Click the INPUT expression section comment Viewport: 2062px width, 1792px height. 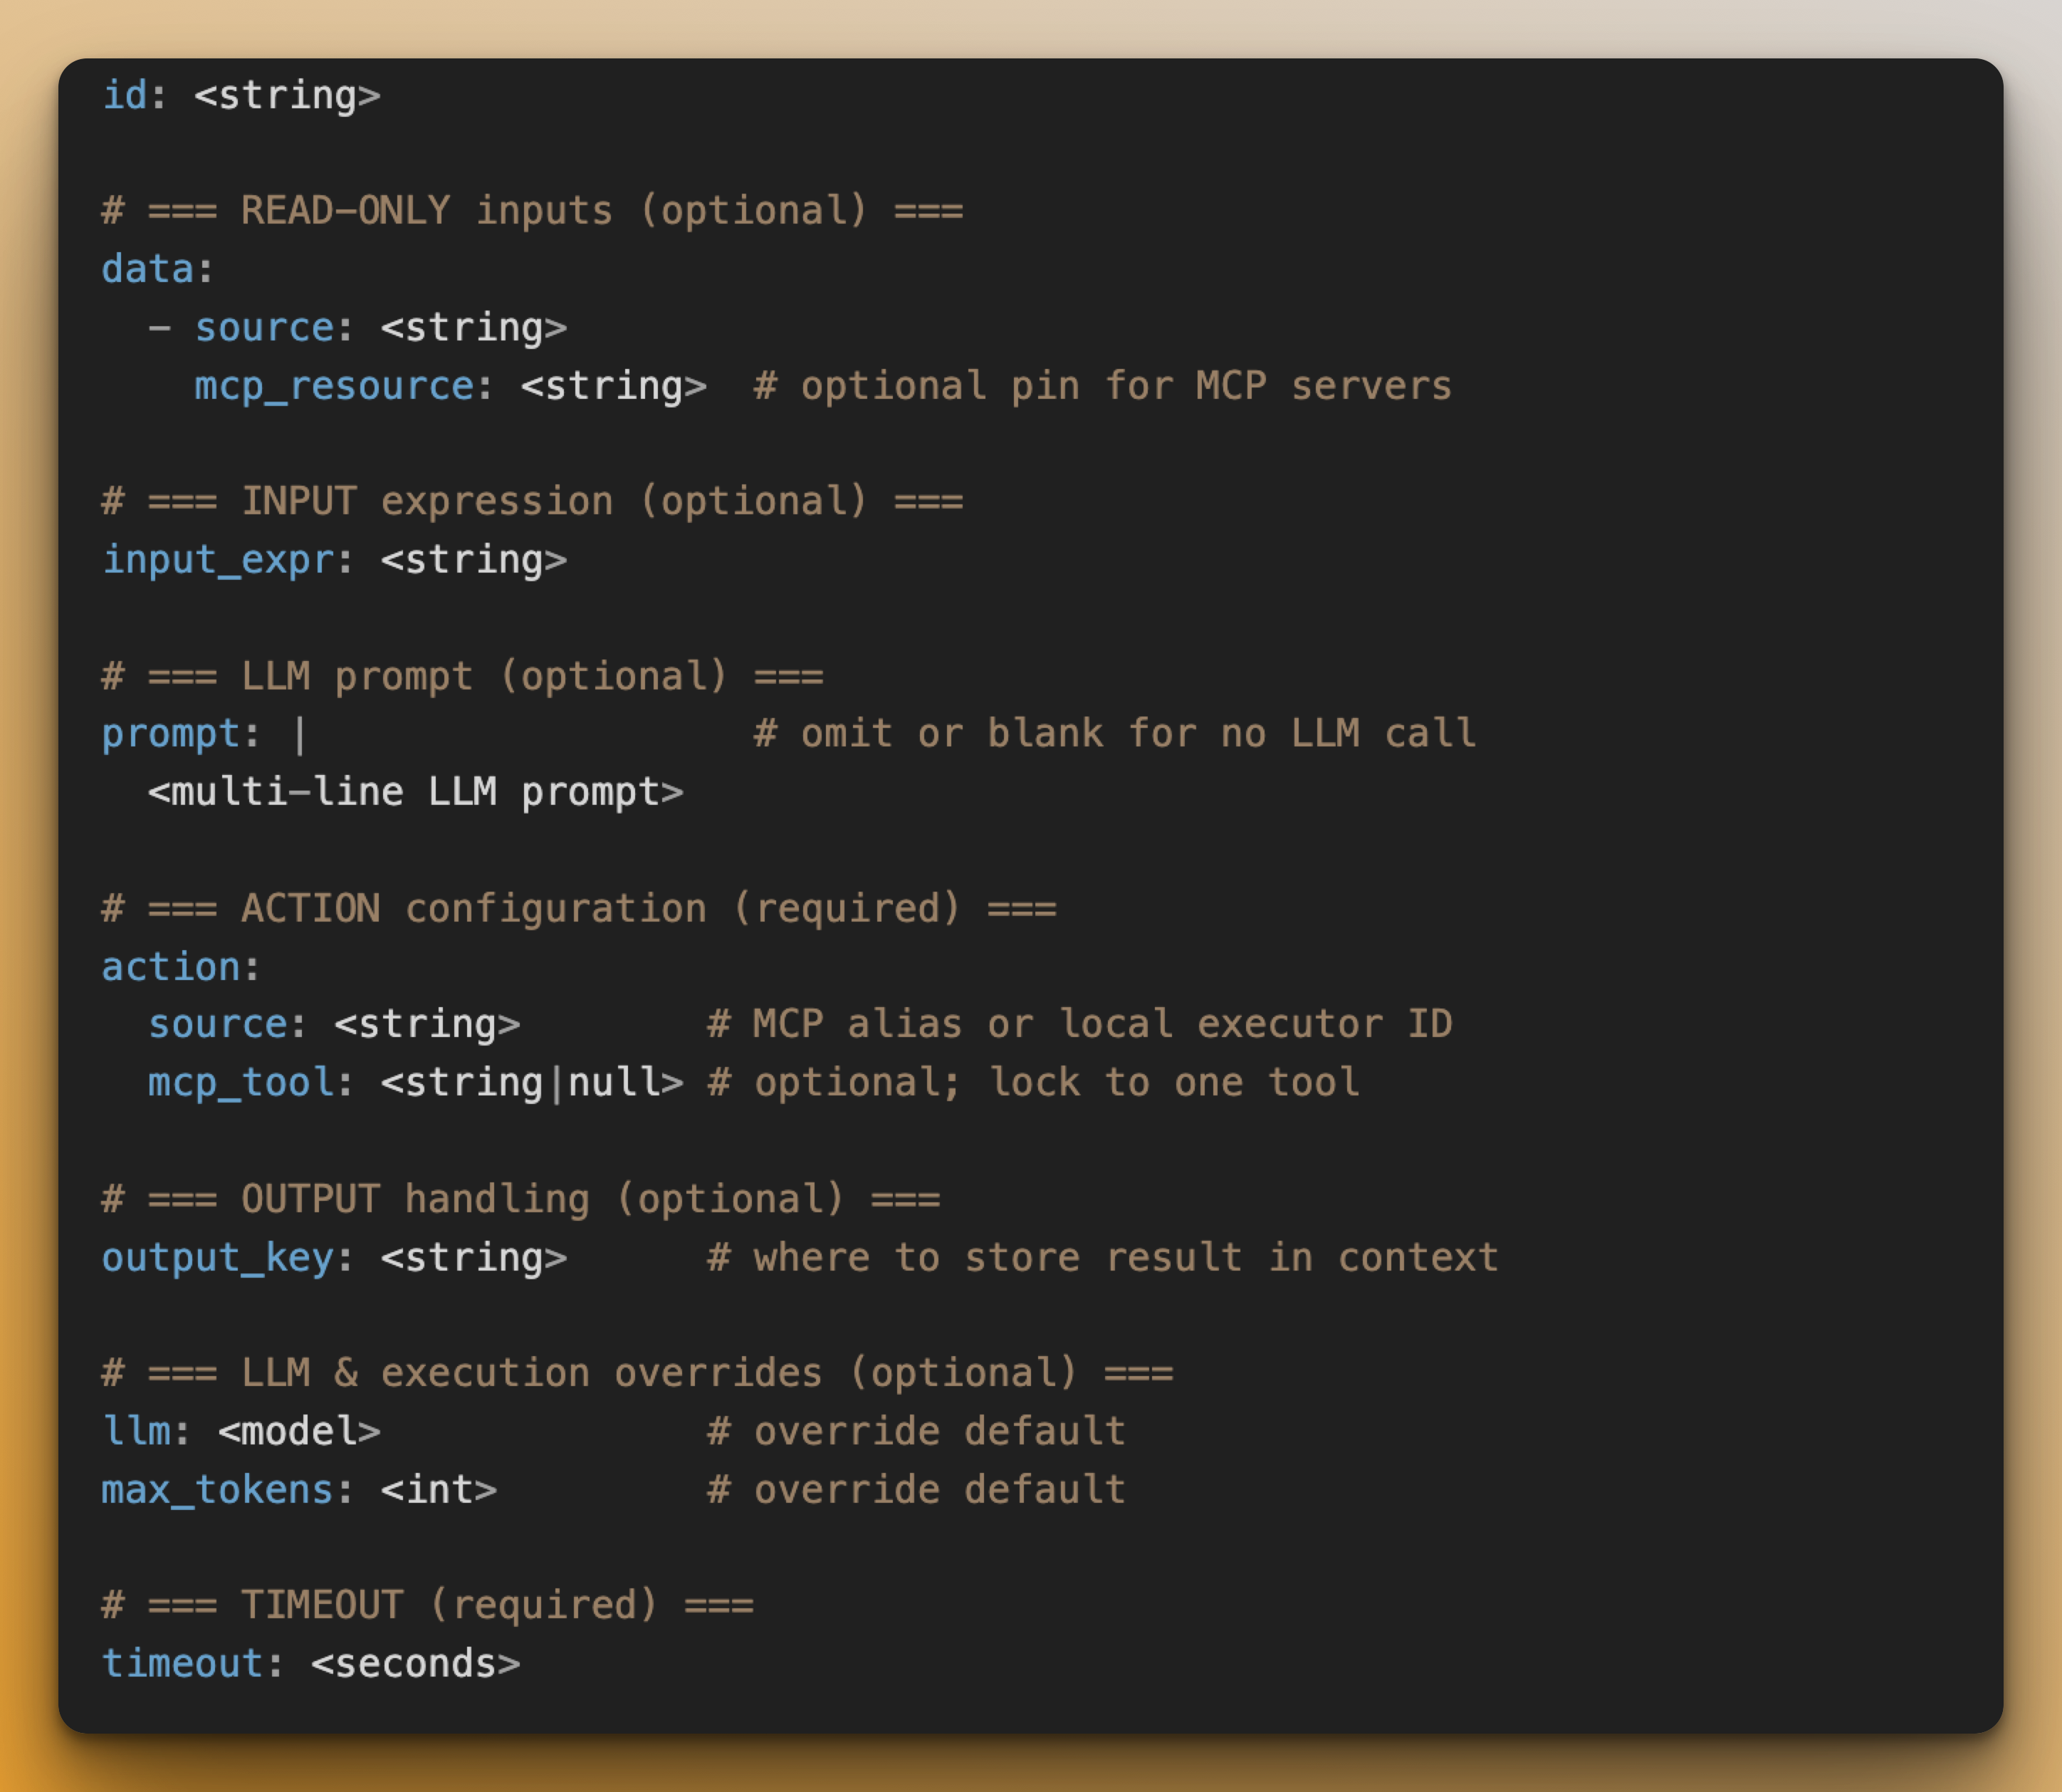532,502
